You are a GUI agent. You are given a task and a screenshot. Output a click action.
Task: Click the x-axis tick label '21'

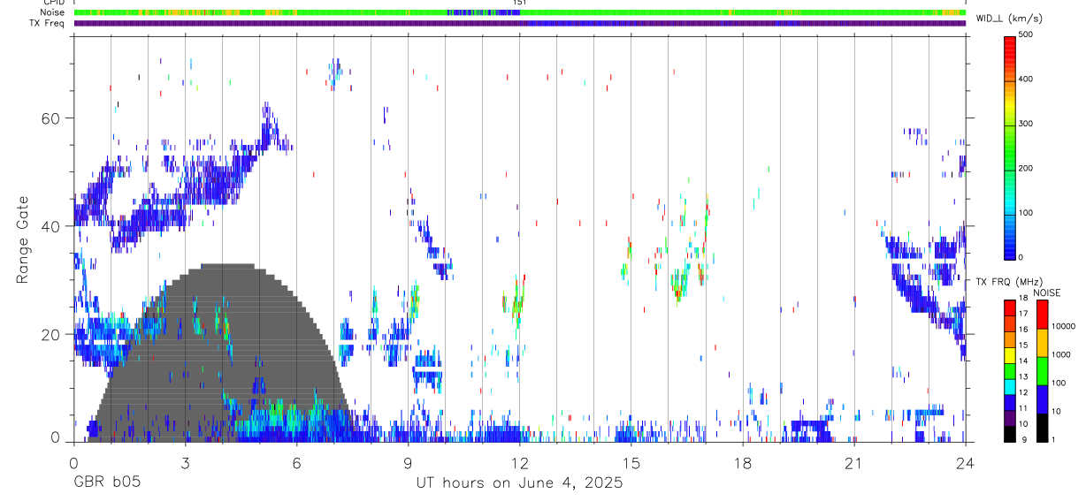click(x=854, y=464)
